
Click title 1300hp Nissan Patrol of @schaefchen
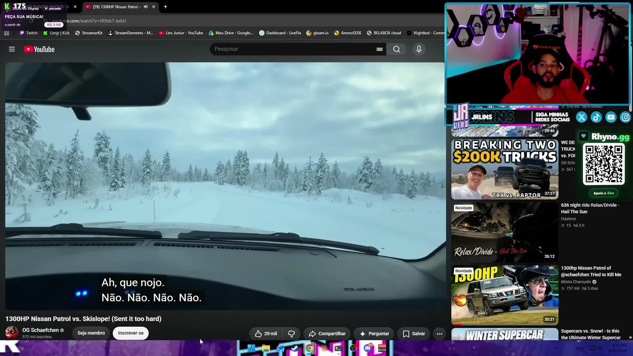[x=591, y=271]
